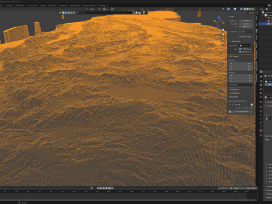Click the Geo-coordinates button in Geoscene panel
The image size is (272, 204).
point(241,112)
